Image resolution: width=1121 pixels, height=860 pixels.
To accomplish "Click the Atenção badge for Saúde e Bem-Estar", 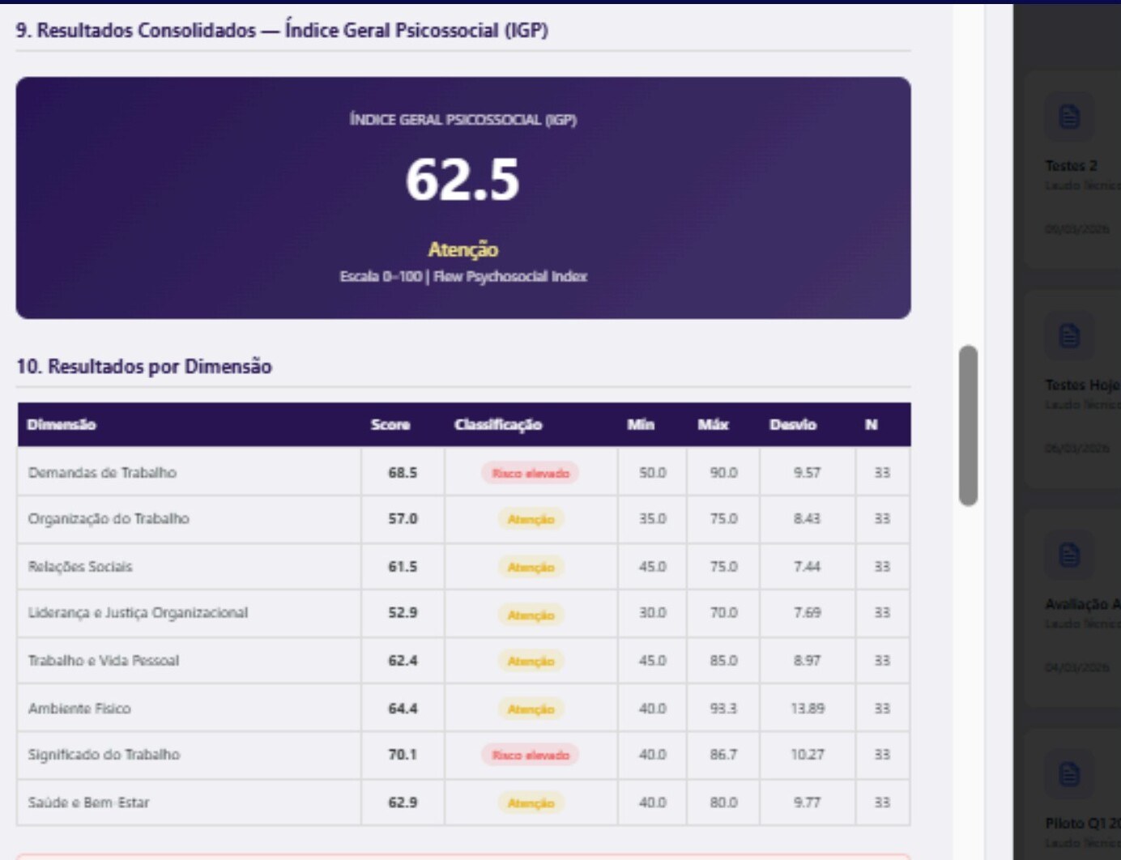I will [531, 803].
